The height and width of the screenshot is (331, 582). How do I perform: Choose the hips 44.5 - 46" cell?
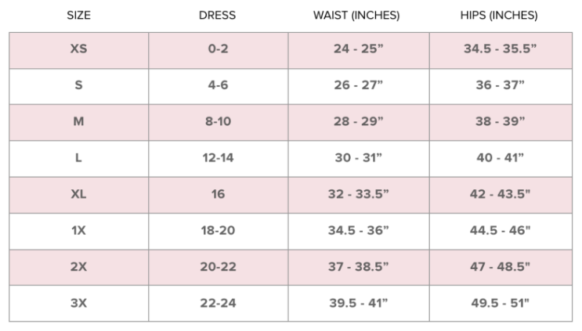click(x=500, y=230)
